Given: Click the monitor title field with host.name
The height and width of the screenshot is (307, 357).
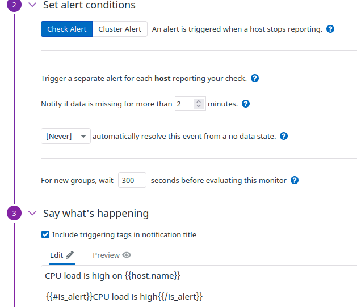Looking at the screenshot, I should click(x=199, y=276).
